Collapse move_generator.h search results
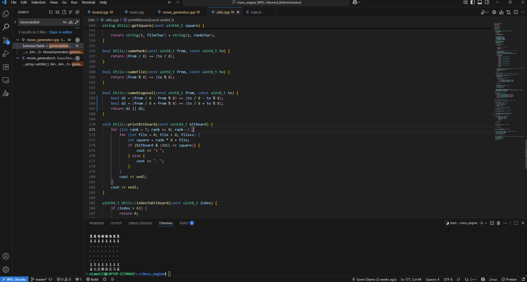Viewport: 527px width, 282px height. tap(18, 58)
